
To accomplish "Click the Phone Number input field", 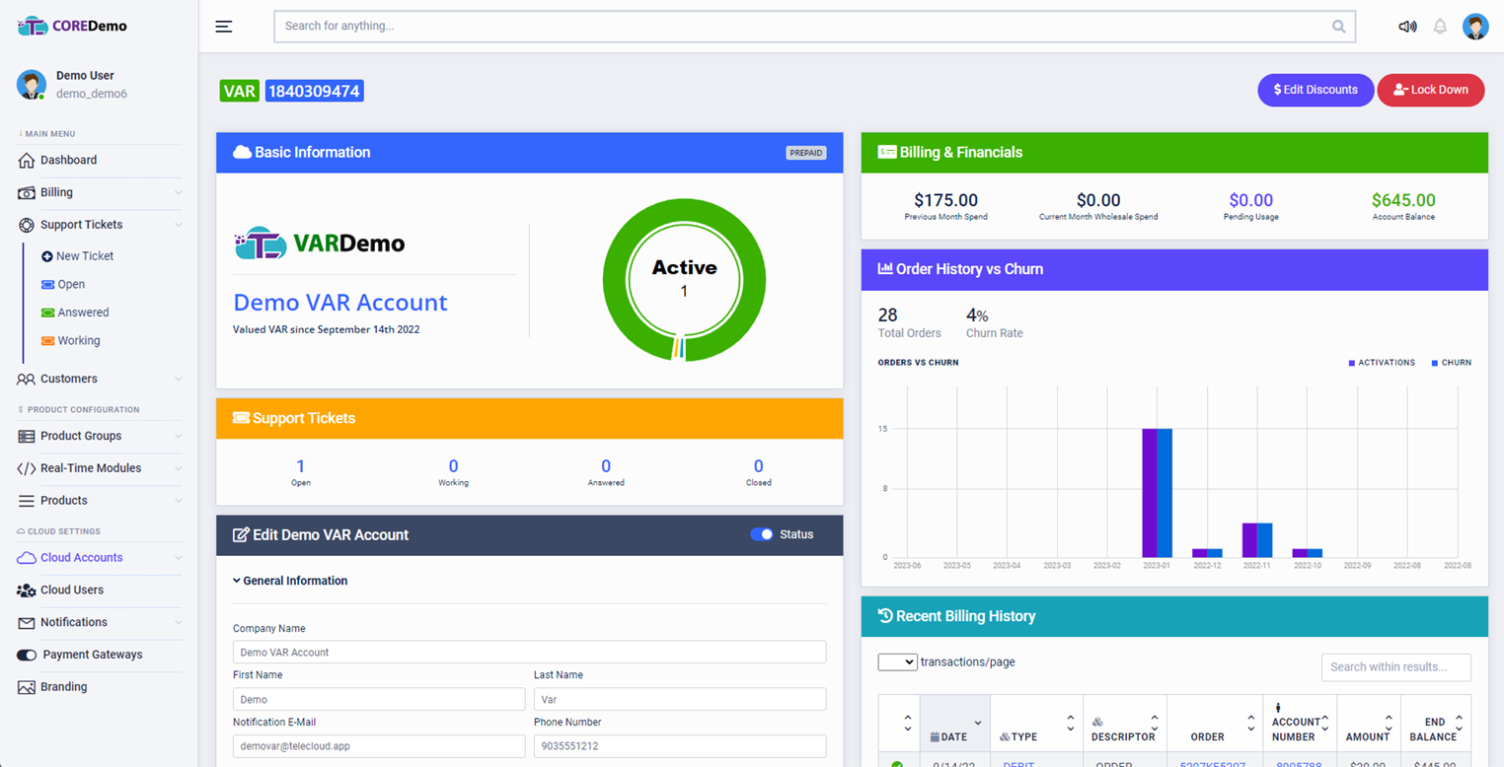I will pos(680,746).
